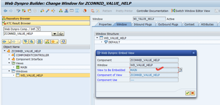The width and height of the screenshot is (220, 105).
Task: Switch to the Context tab
Action: [189, 24]
